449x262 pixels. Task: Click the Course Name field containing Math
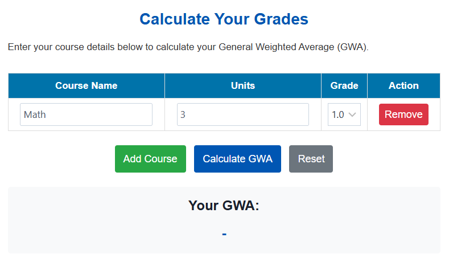[86, 114]
